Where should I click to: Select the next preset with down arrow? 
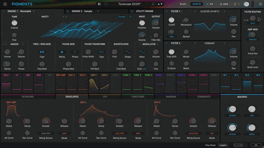click(x=162, y=4)
